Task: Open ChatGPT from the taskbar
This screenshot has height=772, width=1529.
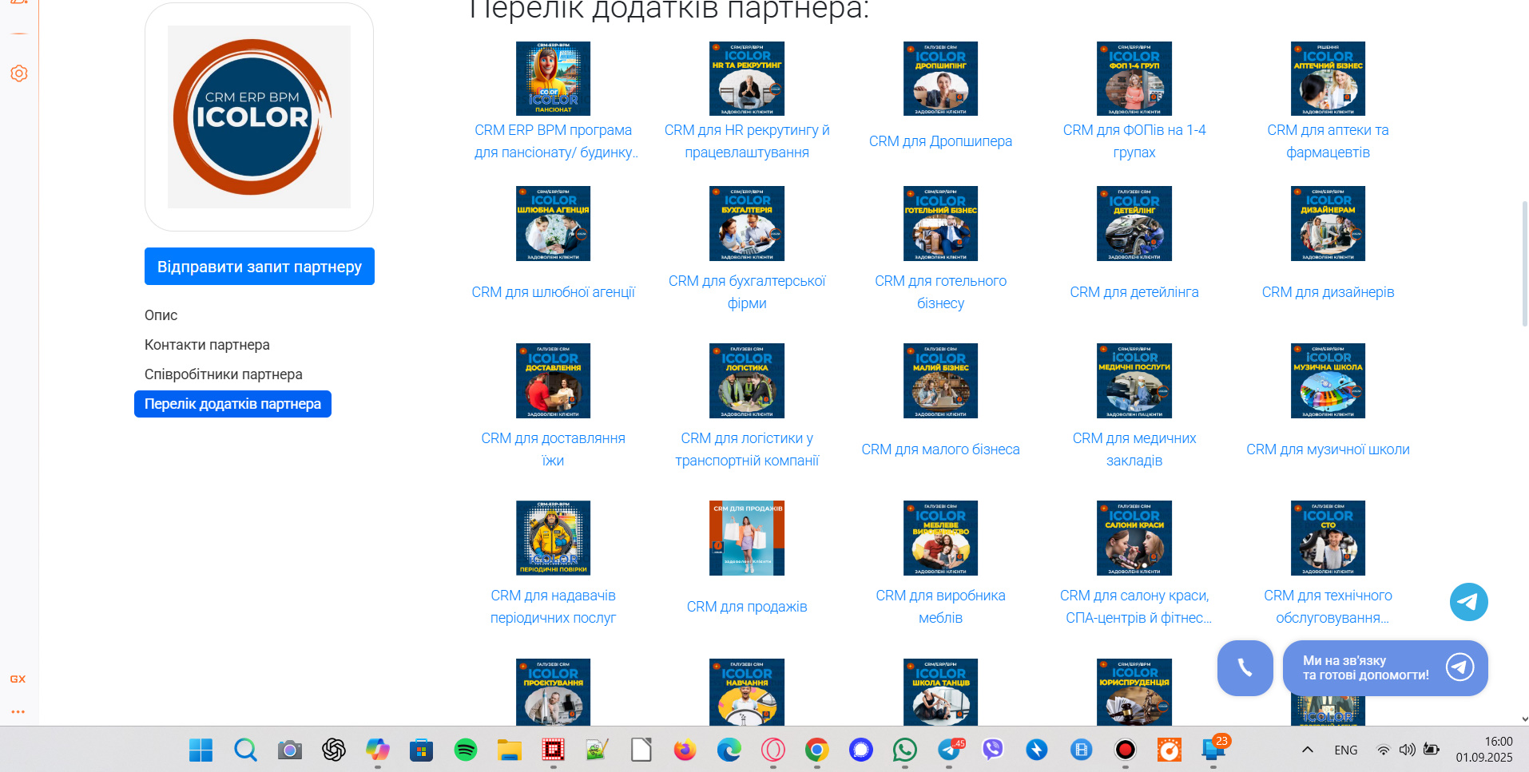Action: point(333,750)
